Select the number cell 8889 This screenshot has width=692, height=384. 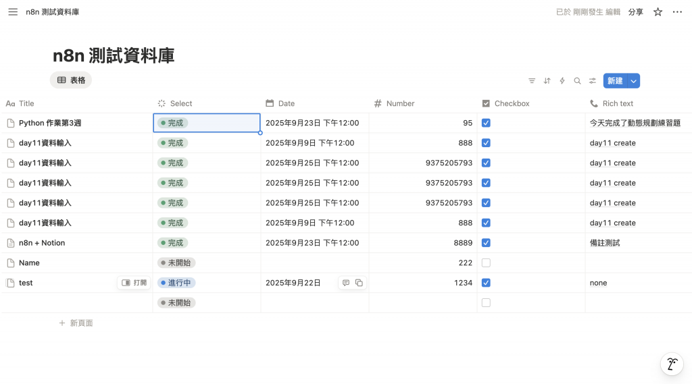click(423, 243)
